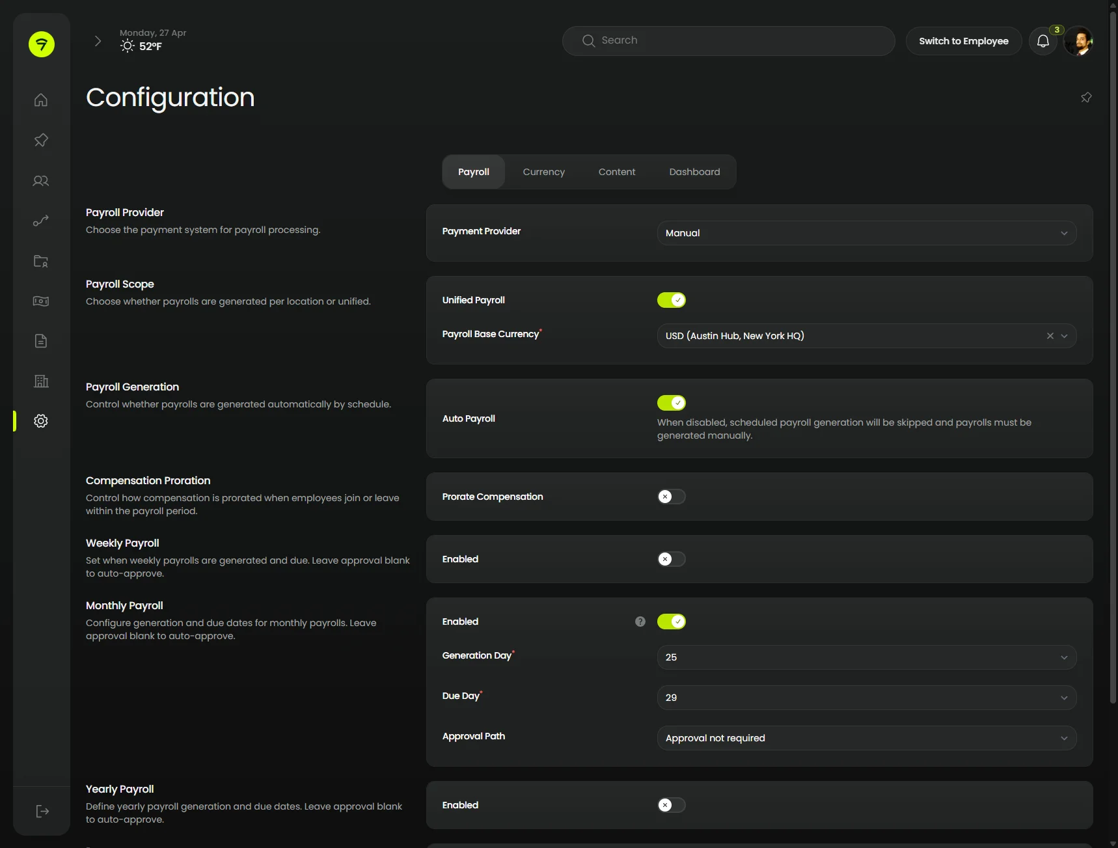Turn on Weekly Payroll Enabled switch
The height and width of the screenshot is (848, 1118).
(x=672, y=559)
